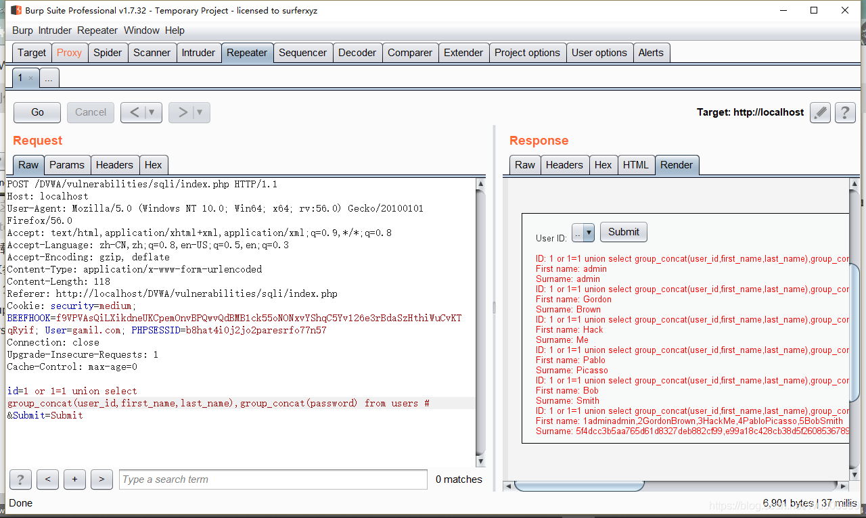866x518 pixels.
Task: Open the Intruder menu
Action: pyautogui.click(x=55, y=30)
